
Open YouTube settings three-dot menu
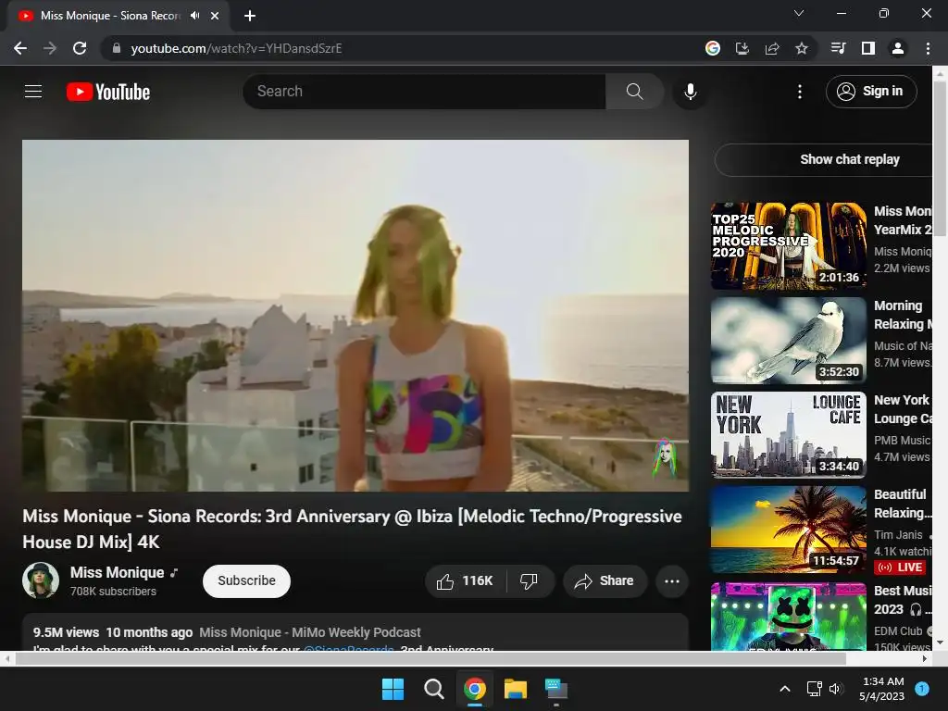point(799,92)
